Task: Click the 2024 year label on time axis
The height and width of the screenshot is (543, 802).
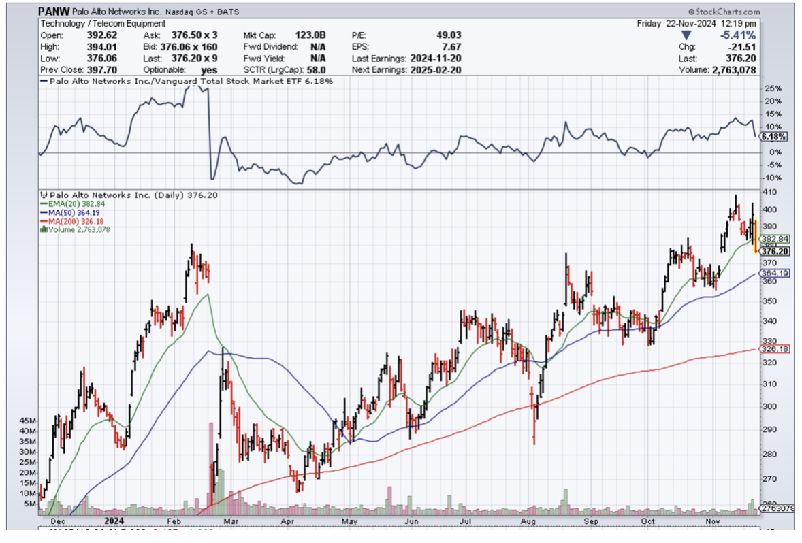Action: tap(114, 521)
